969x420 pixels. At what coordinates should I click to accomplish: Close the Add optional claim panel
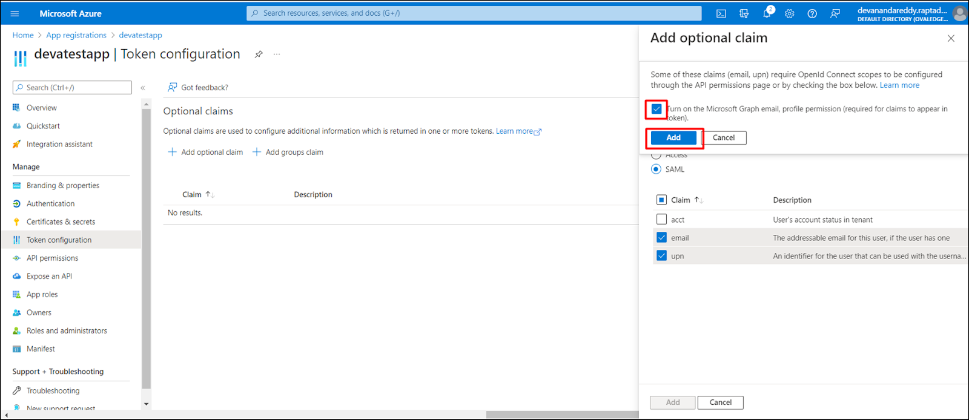pyautogui.click(x=951, y=38)
